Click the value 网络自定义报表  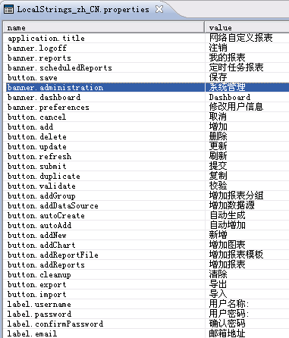pyautogui.click(x=240, y=38)
